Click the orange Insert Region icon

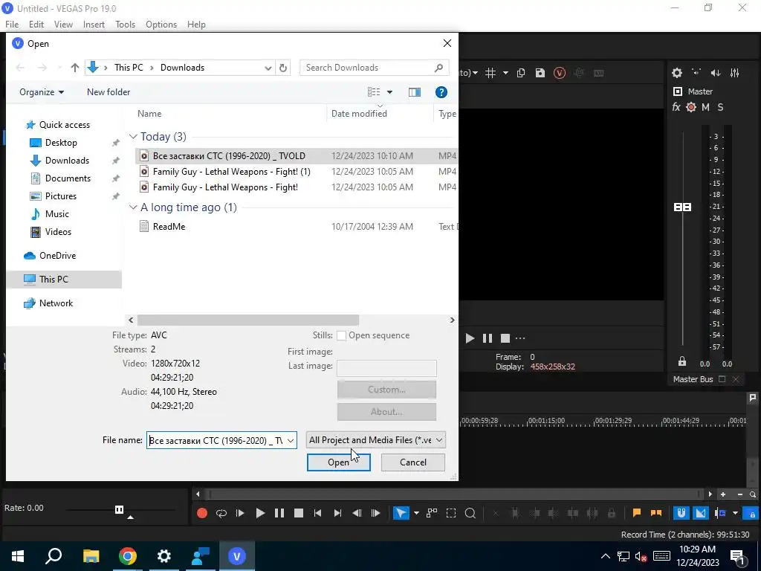click(655, 513)
